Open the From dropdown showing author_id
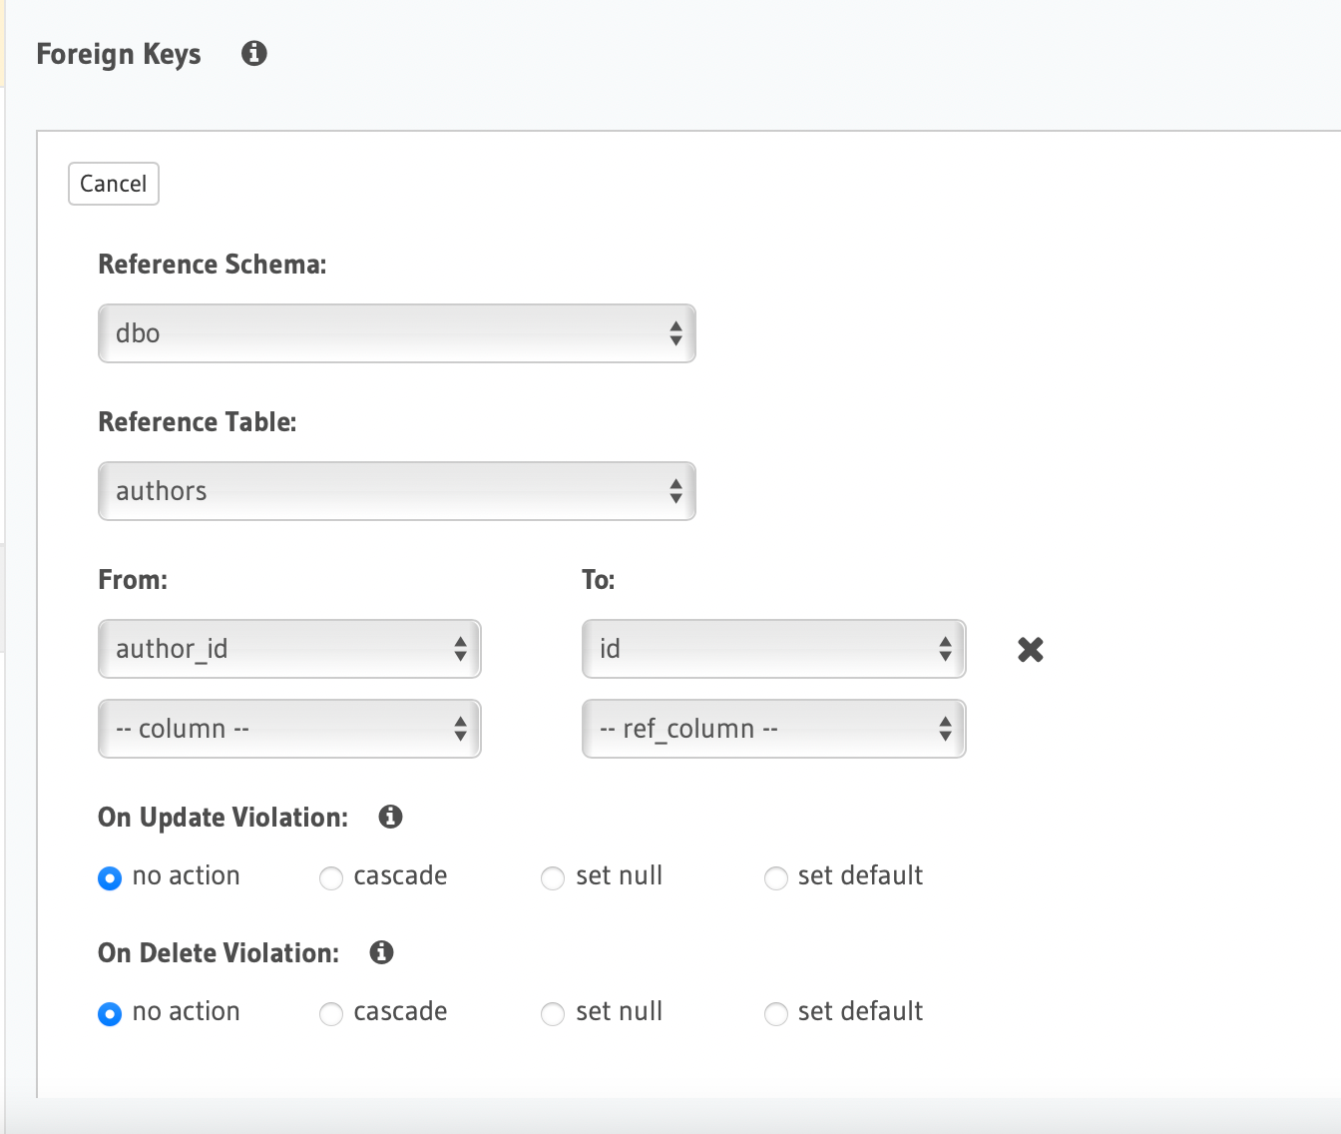 289,649
